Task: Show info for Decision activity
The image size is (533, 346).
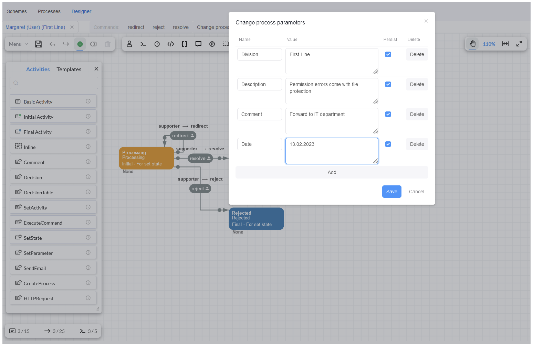Action: [x=88, y=177]
